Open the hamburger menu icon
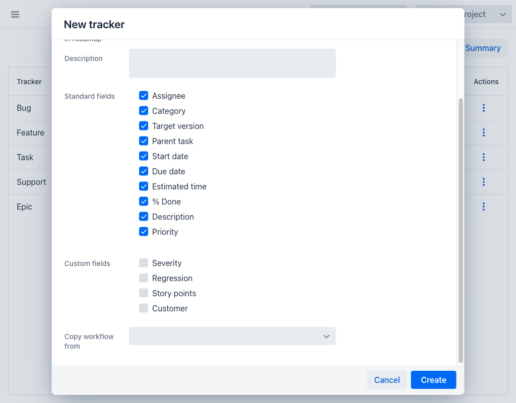516x403 pixels. (x=15, y=15)
